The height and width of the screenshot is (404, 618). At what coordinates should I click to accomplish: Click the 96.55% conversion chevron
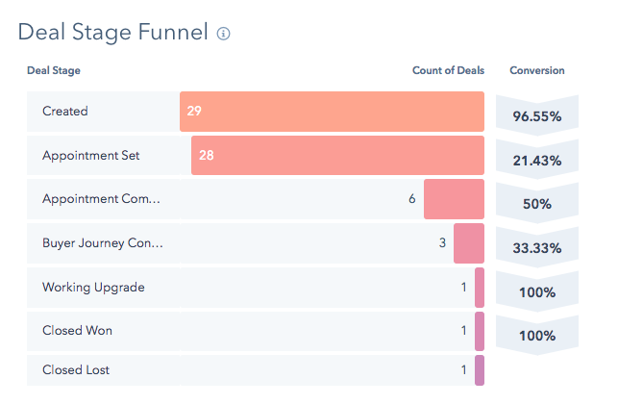click(x=536, y=116)
